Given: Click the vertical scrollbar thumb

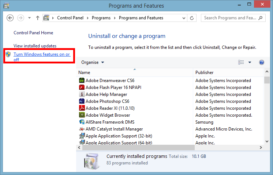Looking at the screenshot, I should 267,80.
